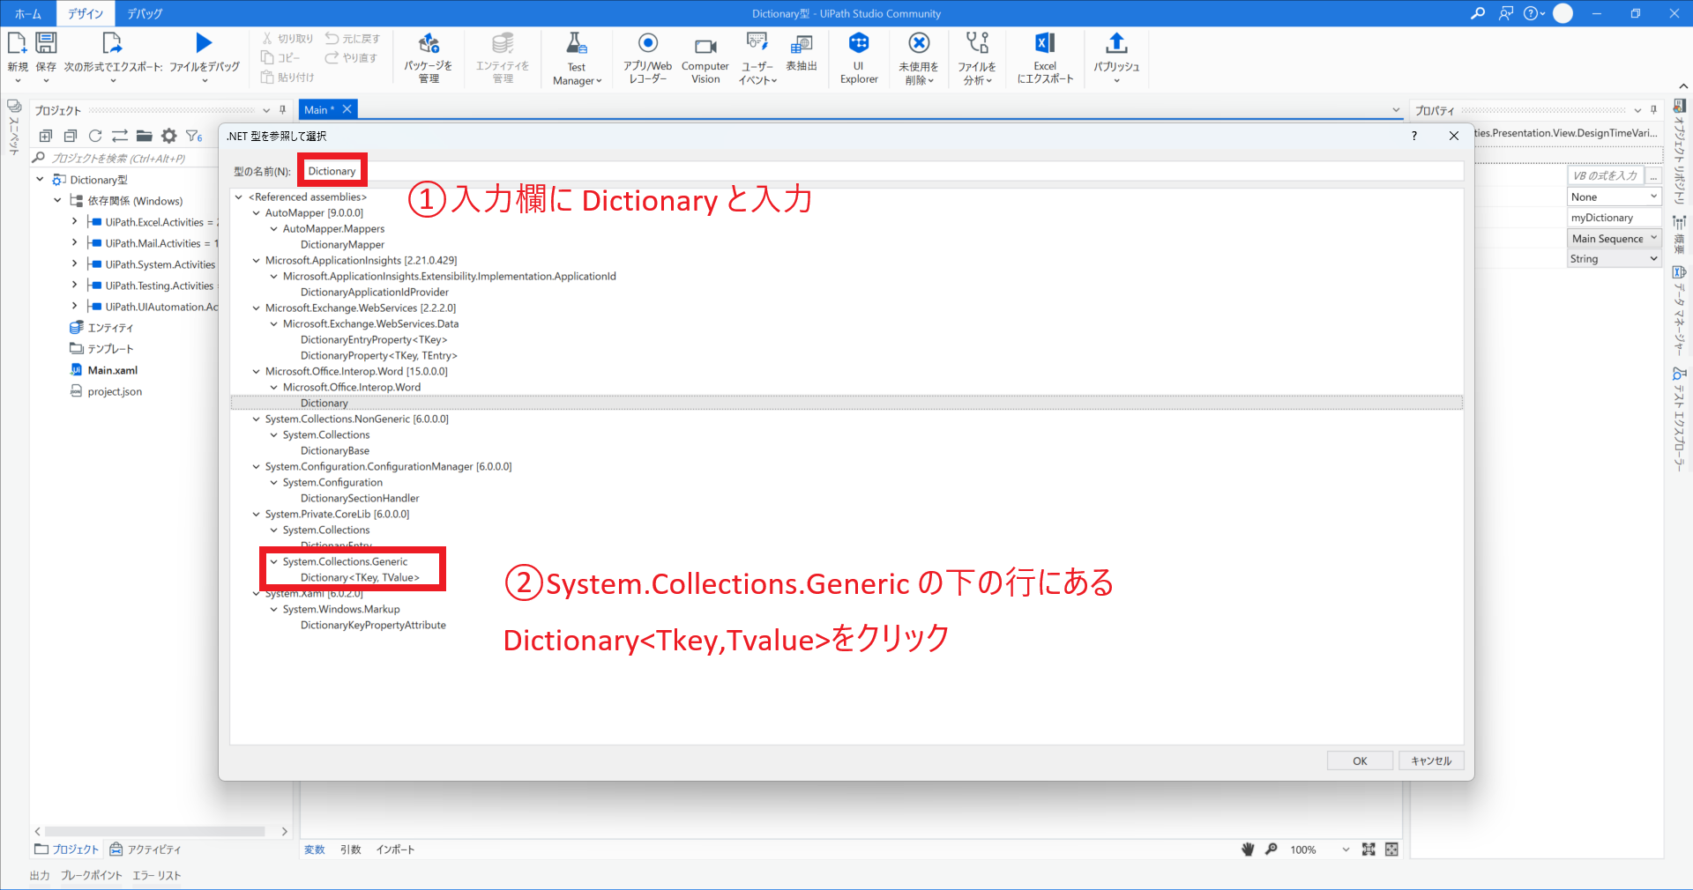The height and width of the screenshot is (890, 1693).
Task: Click Refresh icon in Project panel
Action: click(x=95, y=136)
